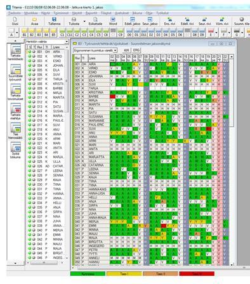Open a file with the Avaa icon
250x284 pixels.
[x=34, y=21]
